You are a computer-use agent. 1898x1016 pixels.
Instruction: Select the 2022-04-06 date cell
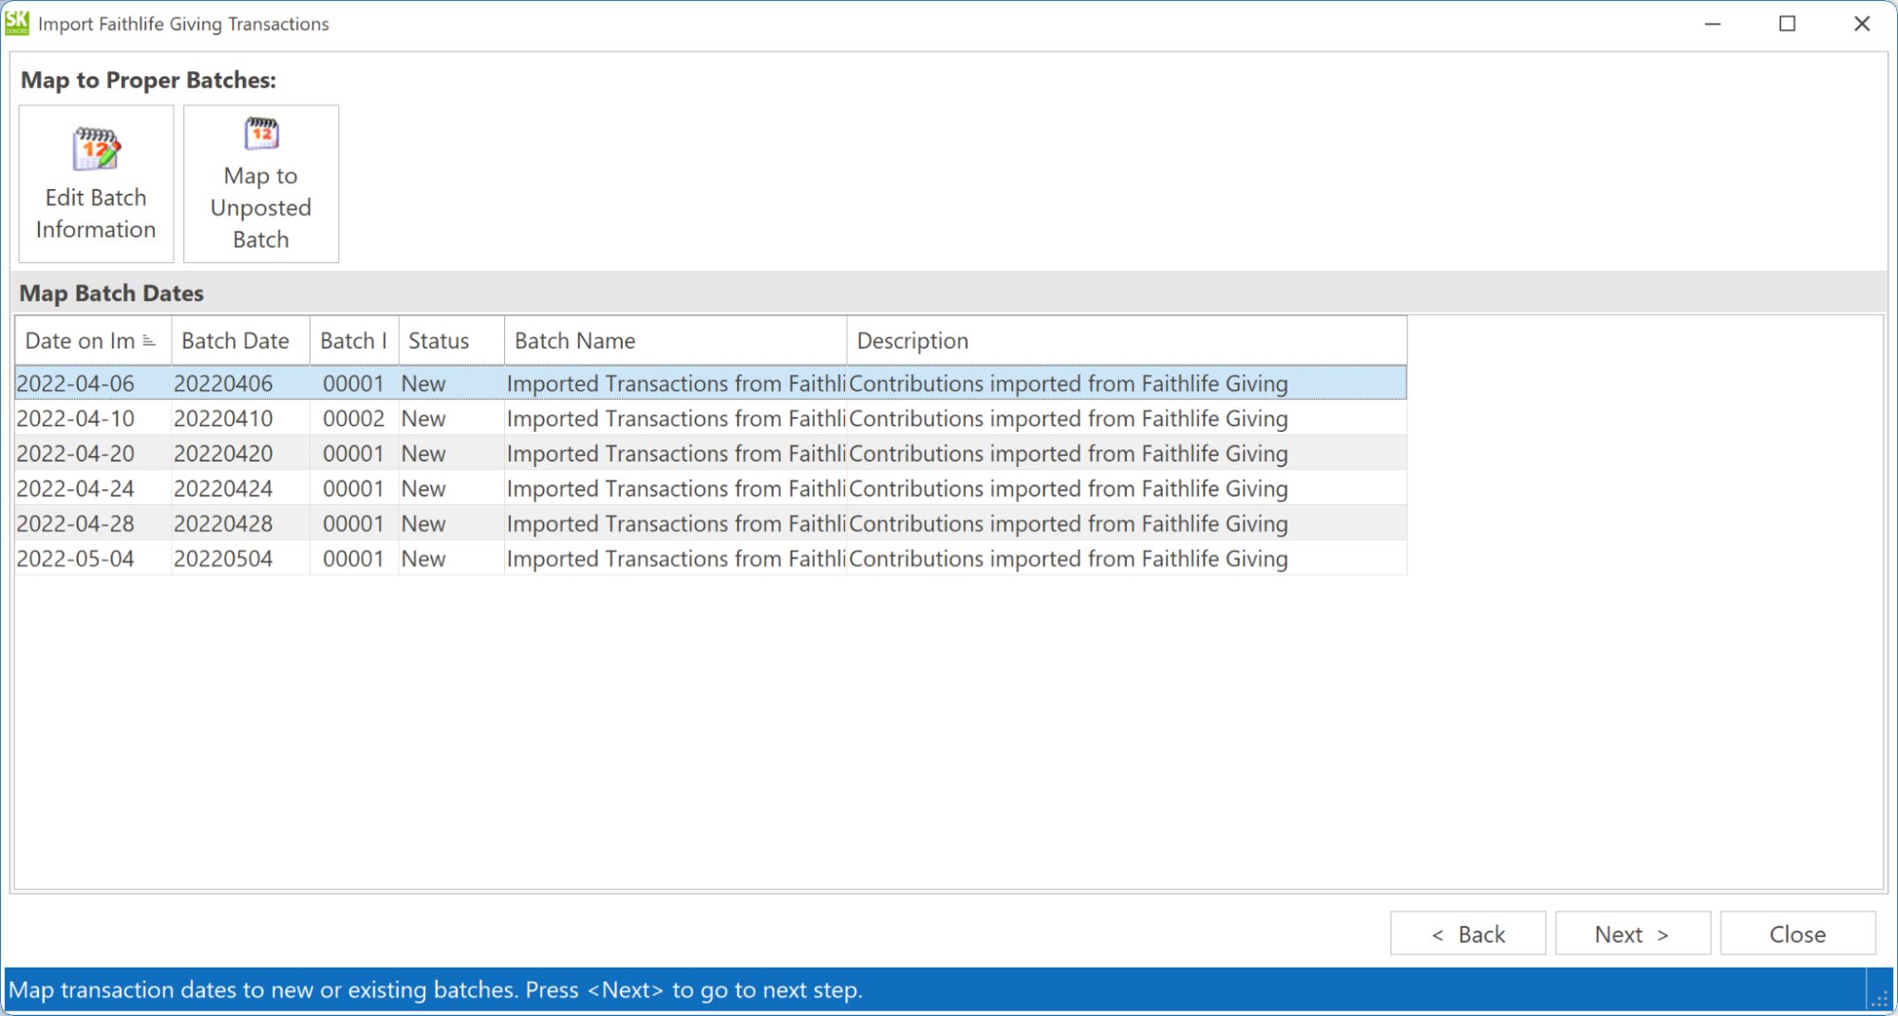(93, 384)
